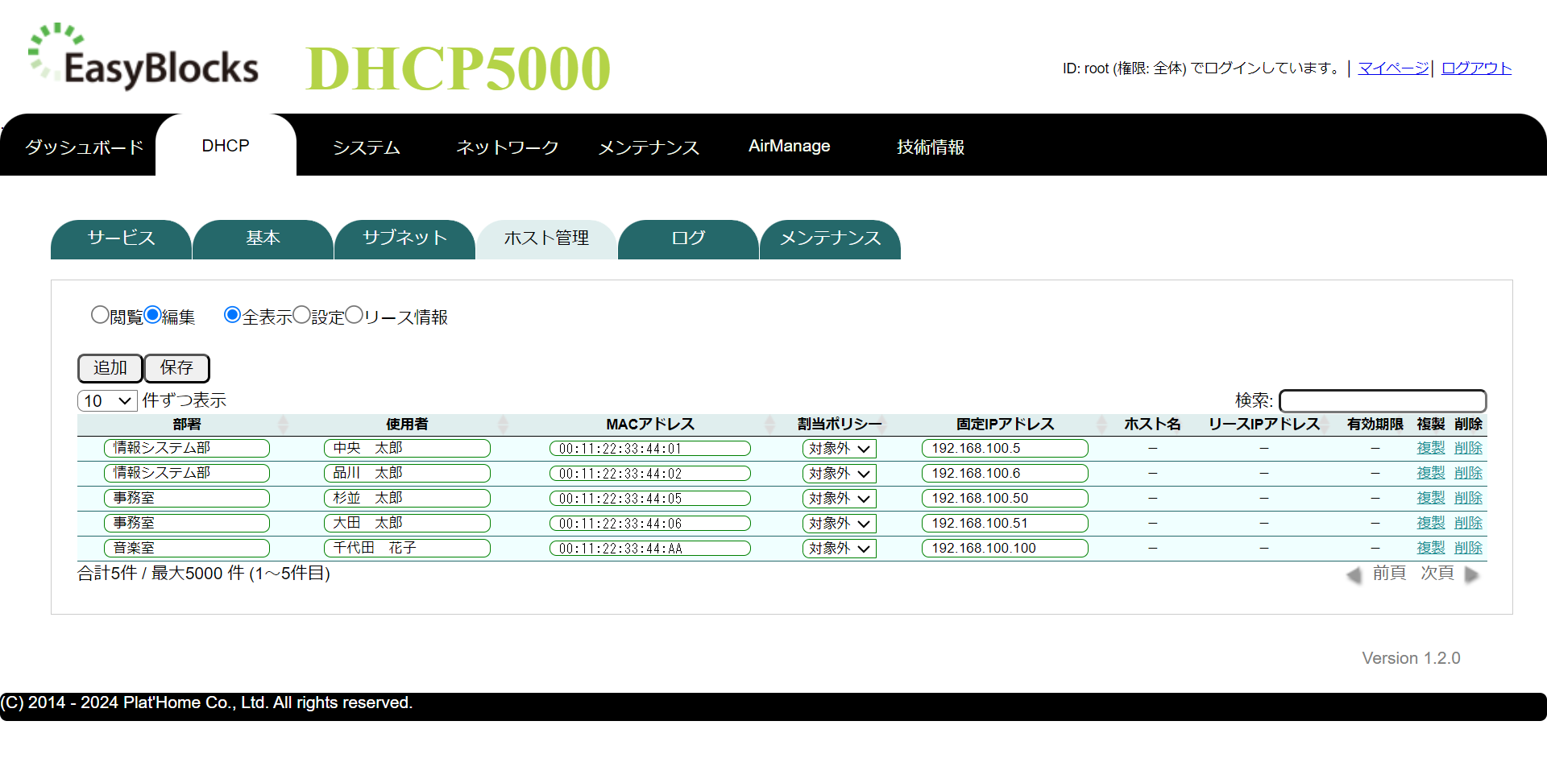1547x779 pixels.
Task: Open 割当ポリシー dropdown for 千代田 花子
Action: [x=839, y=549]
